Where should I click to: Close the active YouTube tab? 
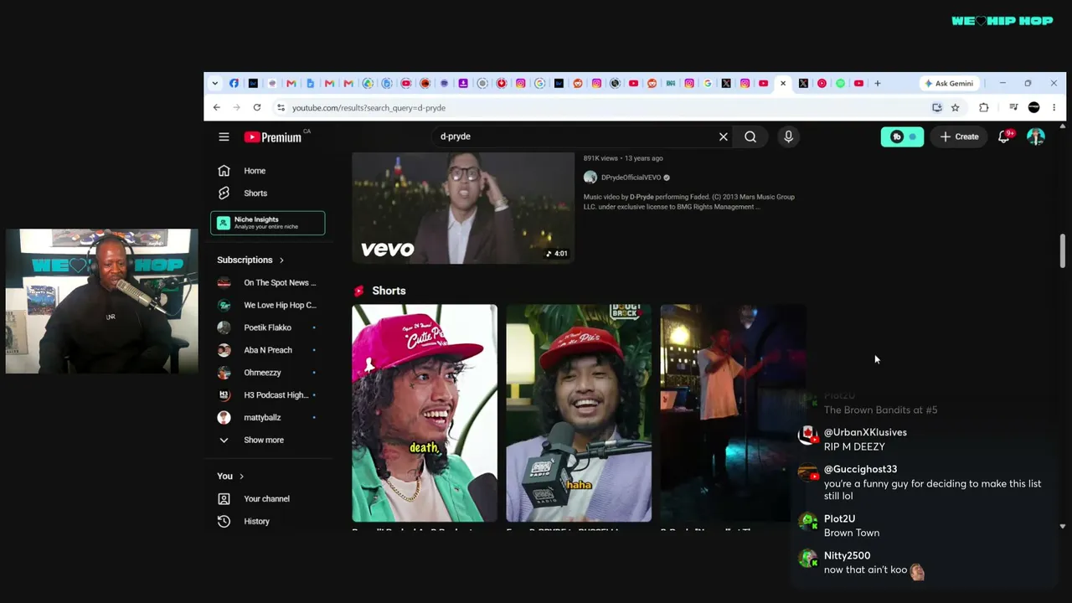[x=783, y=83]
